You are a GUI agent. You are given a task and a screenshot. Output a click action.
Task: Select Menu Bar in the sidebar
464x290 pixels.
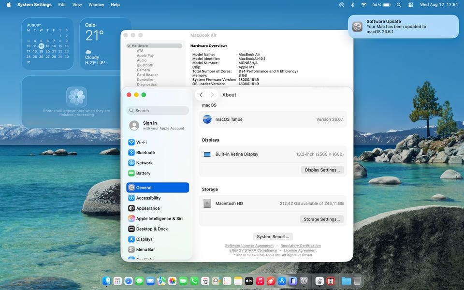[x=158, y=250]
